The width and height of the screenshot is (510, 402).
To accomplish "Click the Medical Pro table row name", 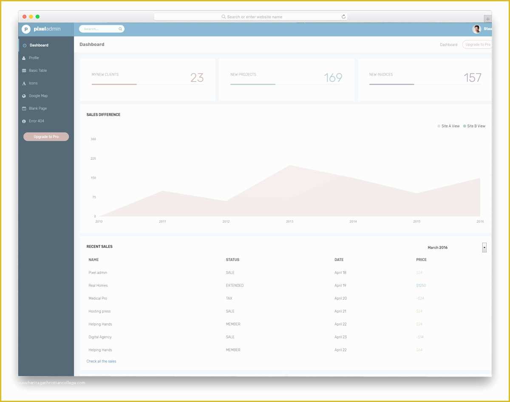I will click(98, 298).
